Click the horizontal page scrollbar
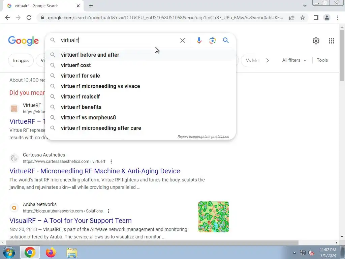Image resolution: width=345 pixels, height=259 pixels. tap(152, 243)
